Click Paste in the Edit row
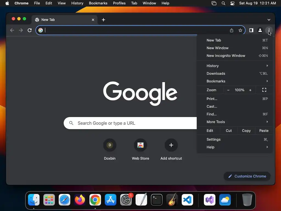This screenshot has height=211, width=281. tap(264, 131)
